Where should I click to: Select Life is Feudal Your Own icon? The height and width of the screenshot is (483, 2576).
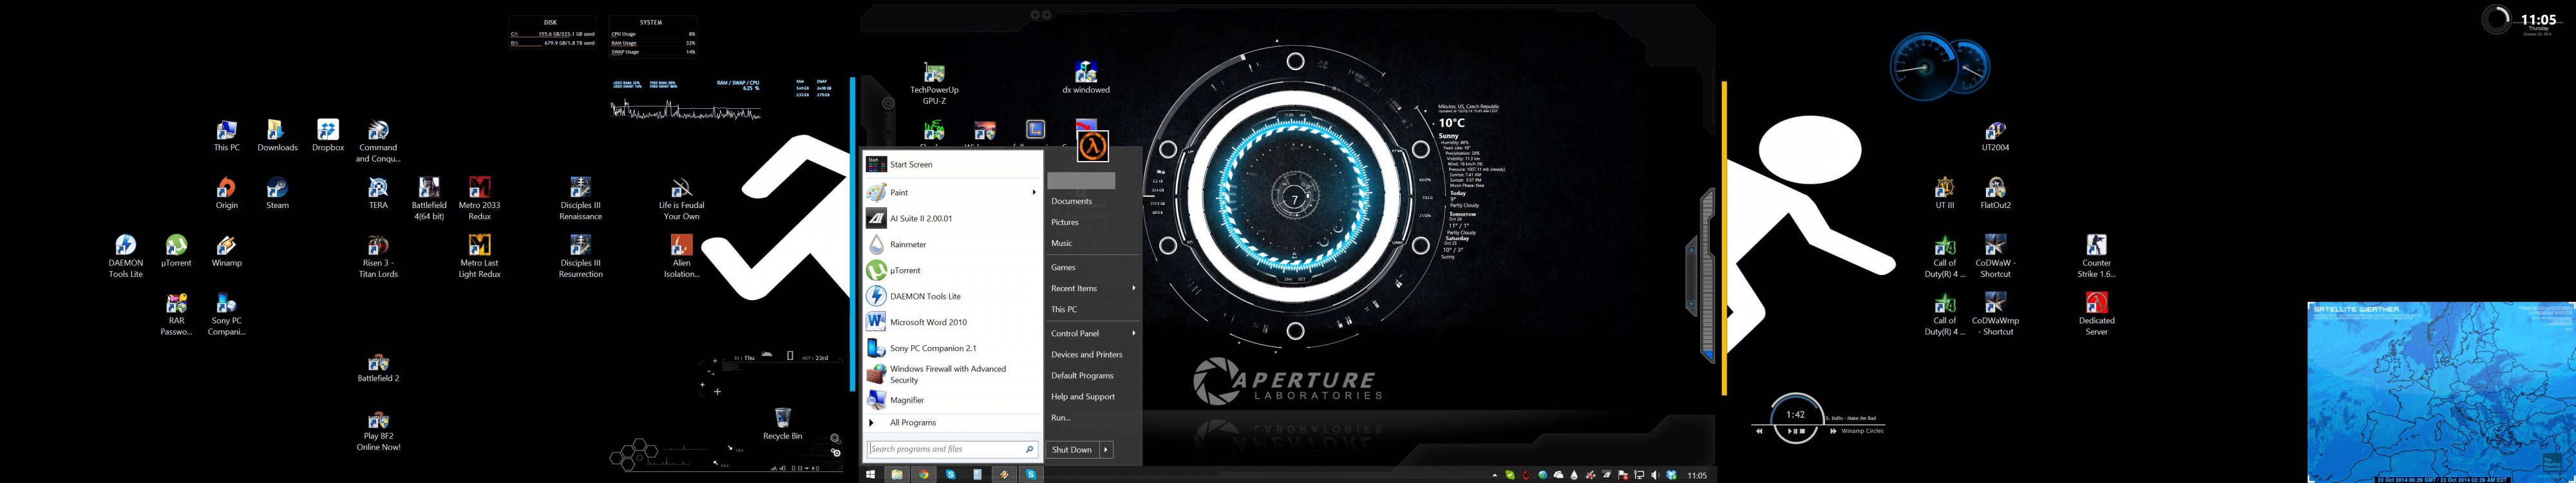click(682, 198)
